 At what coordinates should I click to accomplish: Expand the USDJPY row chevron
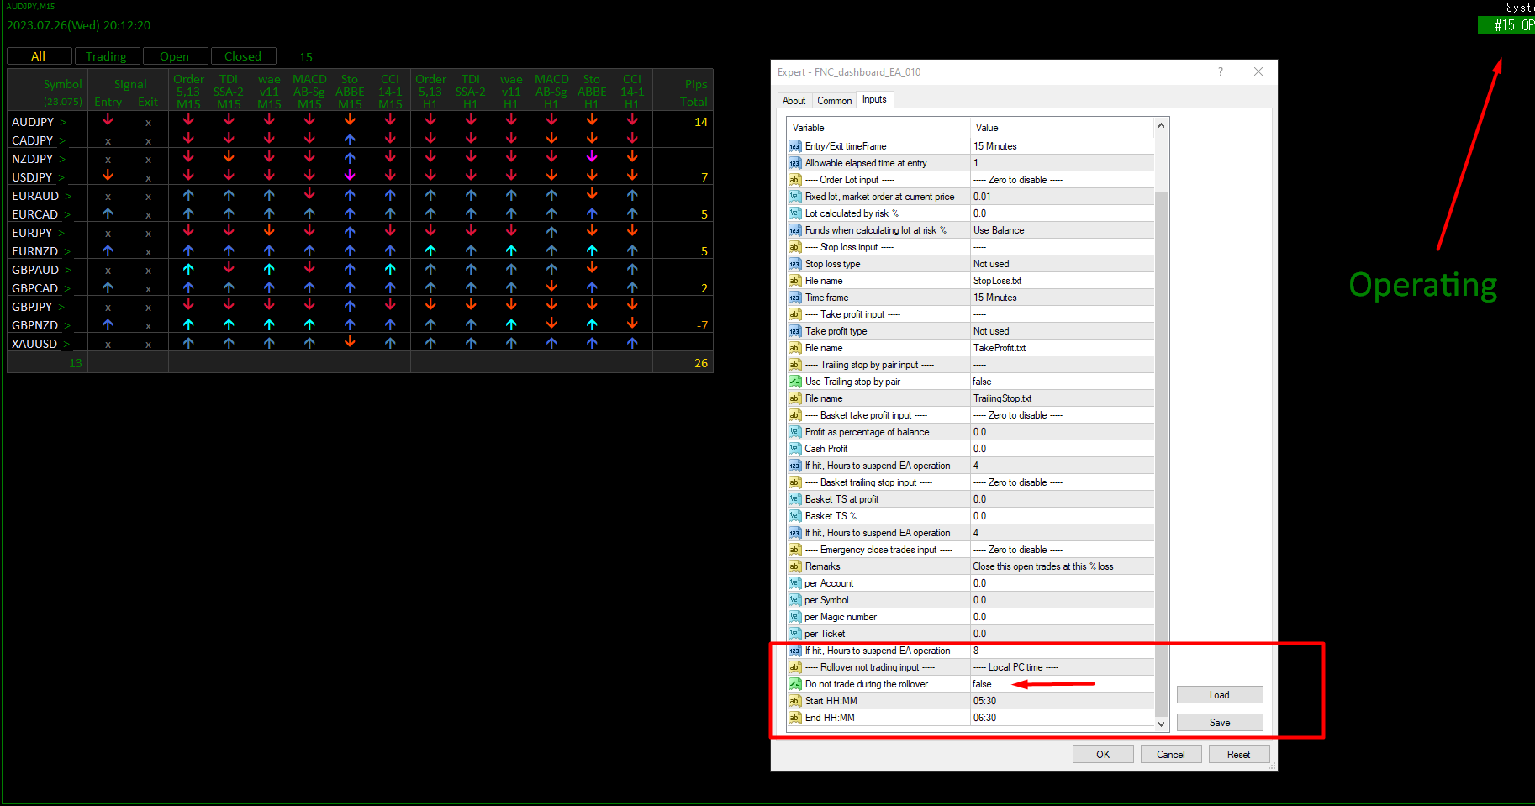63,178
